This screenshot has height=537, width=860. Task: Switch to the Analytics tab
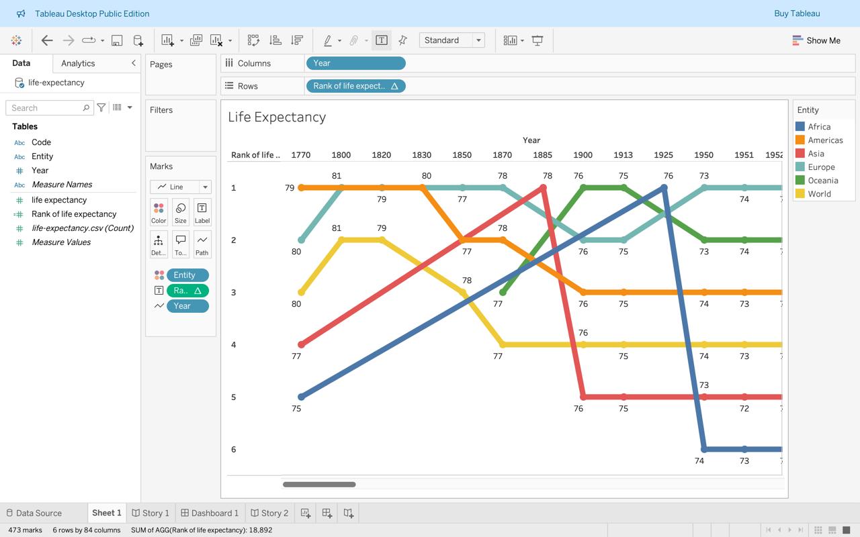tap(78, 63)
